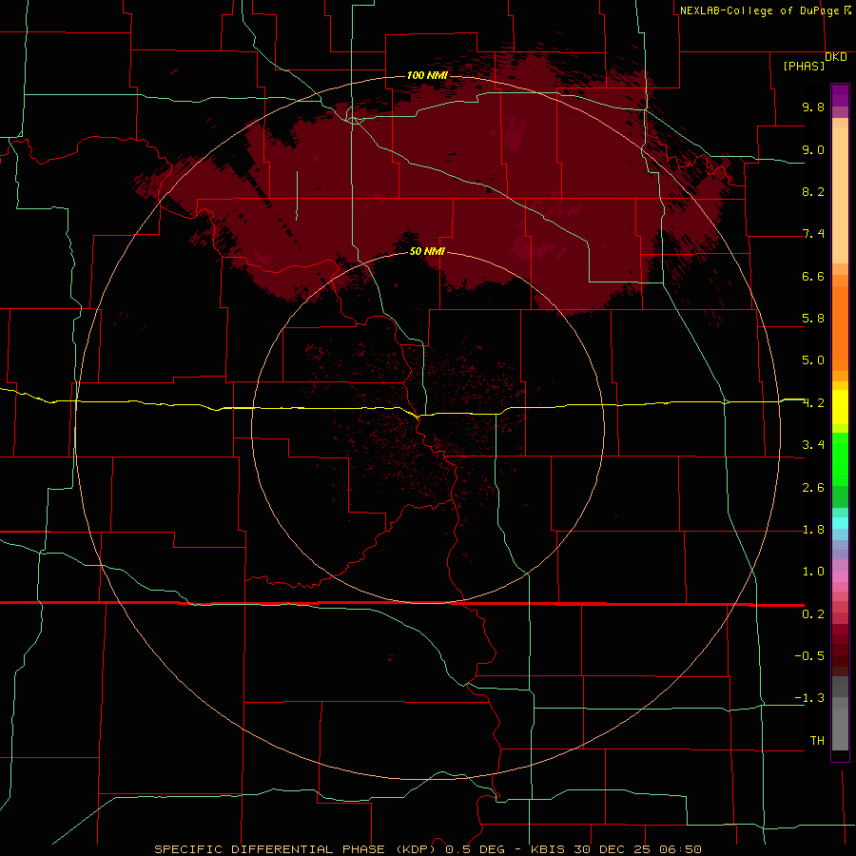Pick the cyan band of the color scale
856x856 pixels.
pyautogui.click(x=840, y=523)
